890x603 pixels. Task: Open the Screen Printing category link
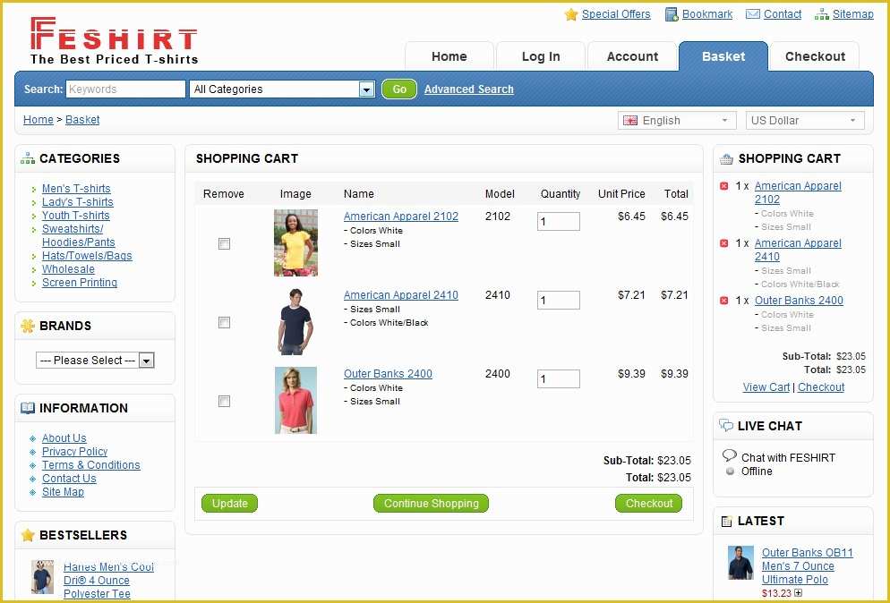pos(80,283)
